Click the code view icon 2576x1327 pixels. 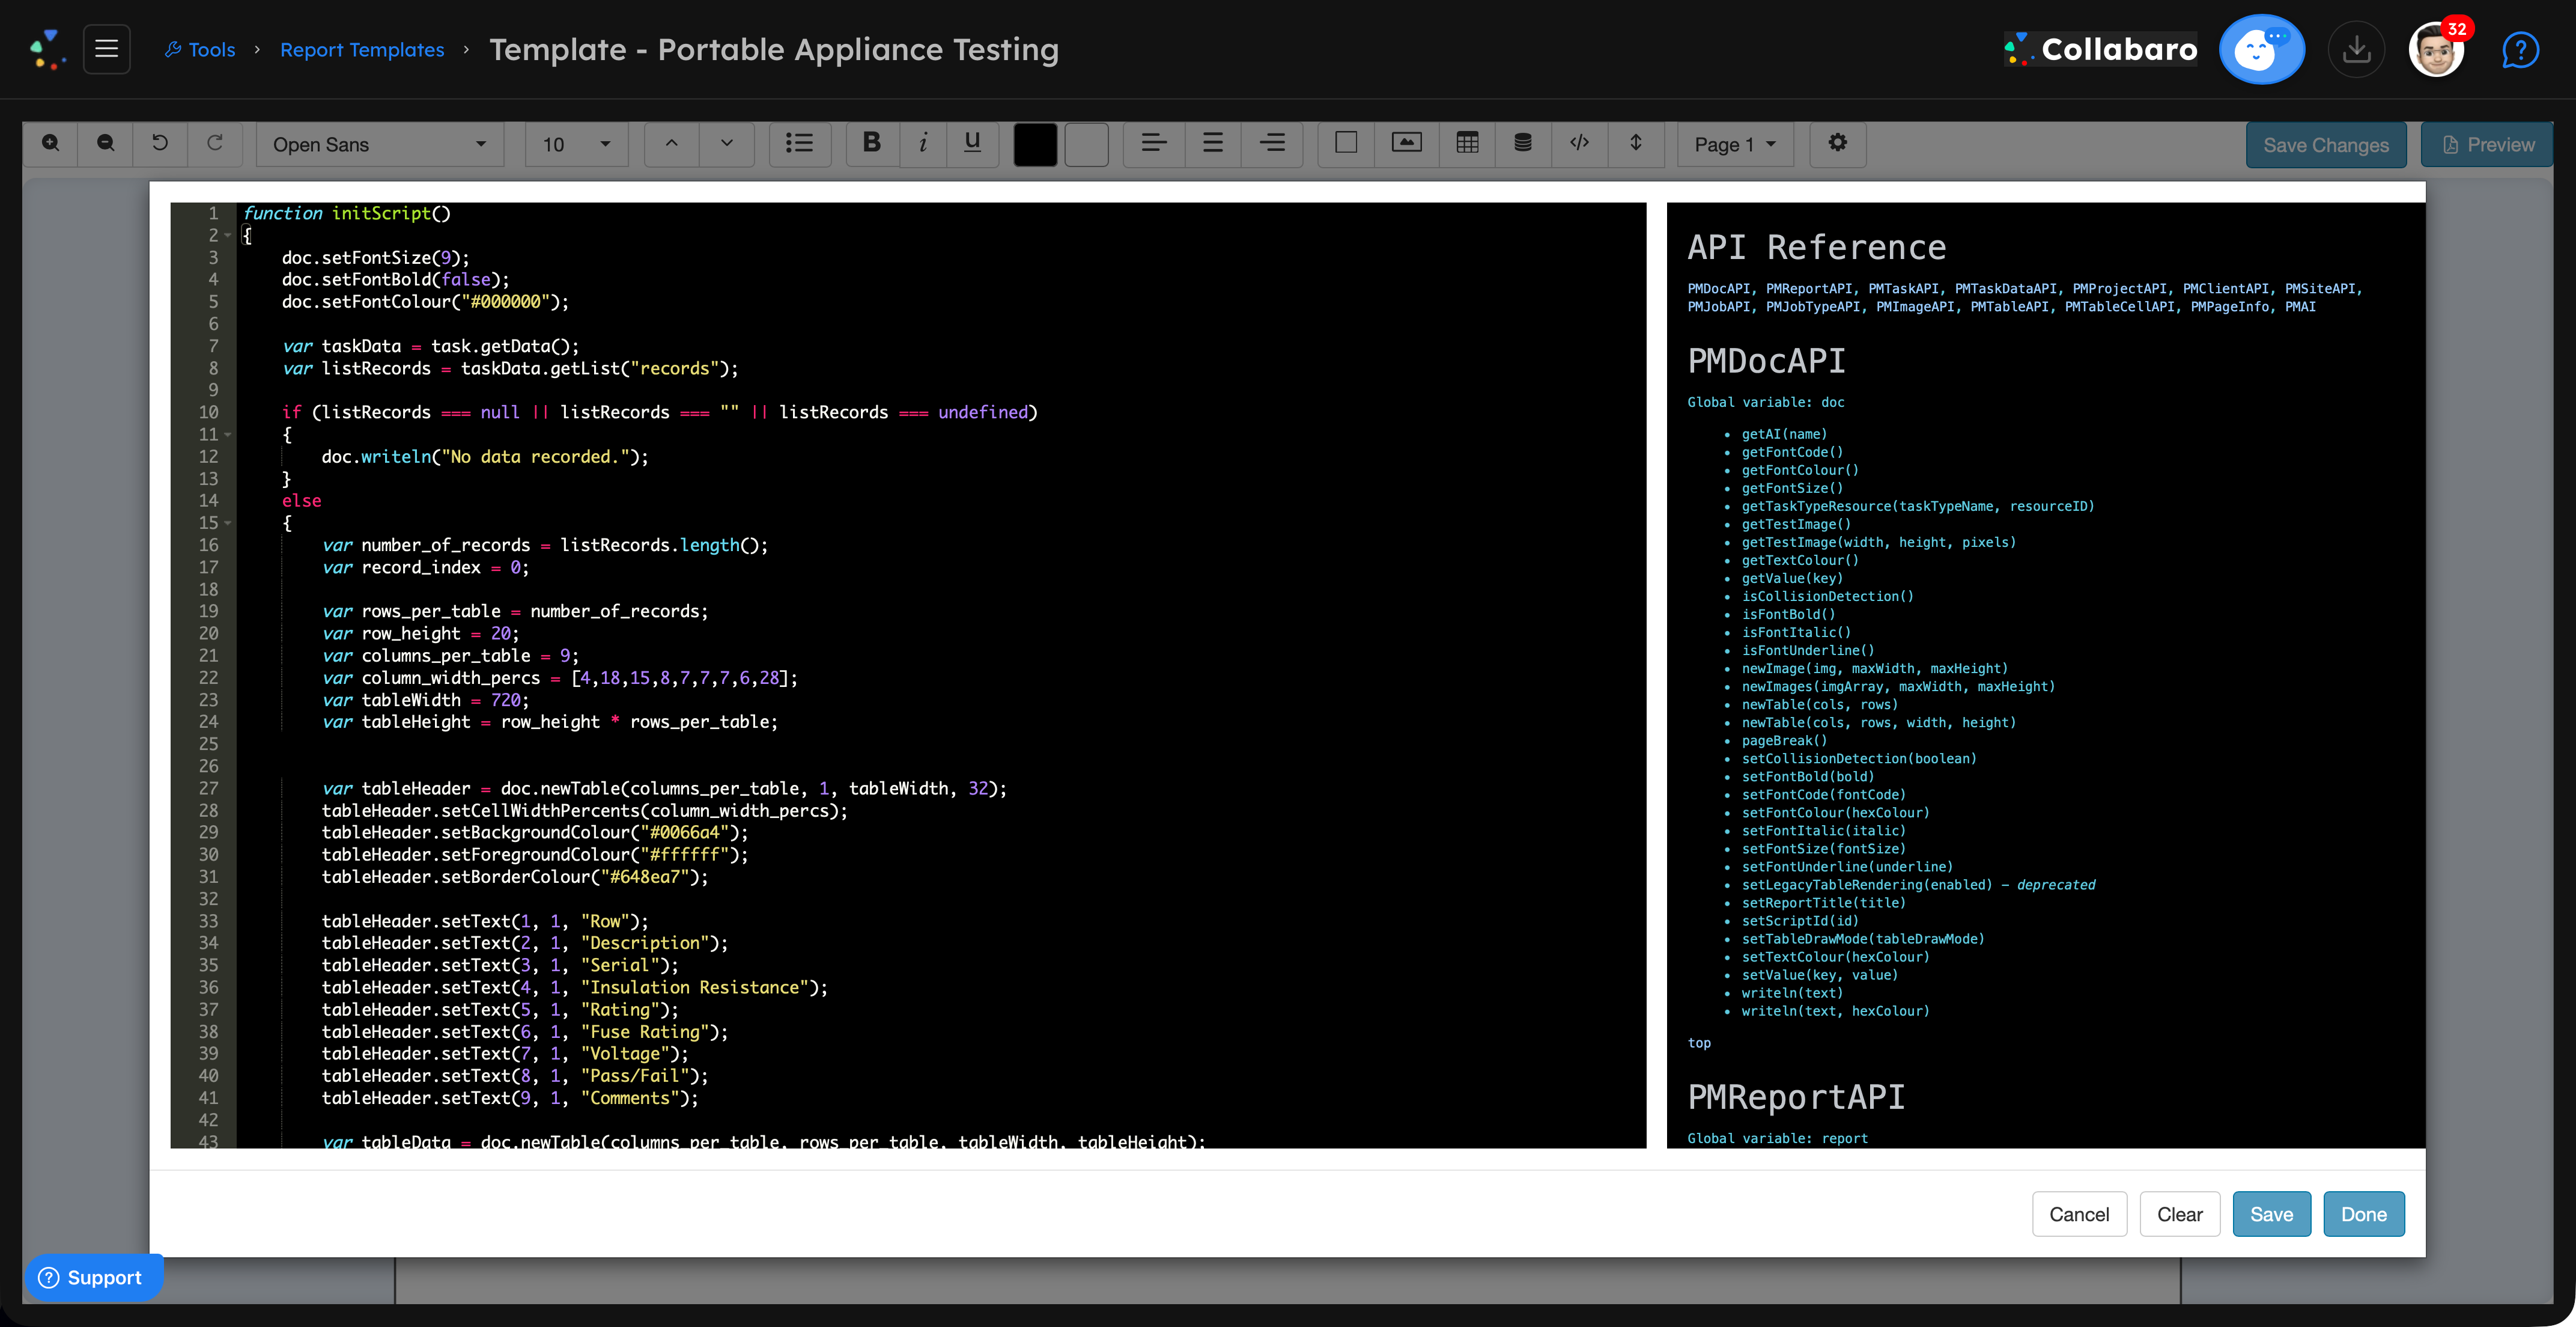[x=1580, y=144]
